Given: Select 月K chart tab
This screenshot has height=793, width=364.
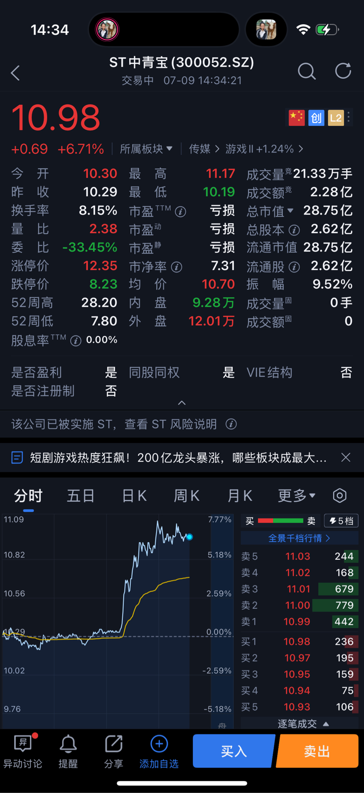Looking at the screenshot, I should pyautogui.click(x=239, y=496).
